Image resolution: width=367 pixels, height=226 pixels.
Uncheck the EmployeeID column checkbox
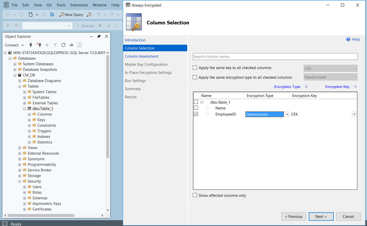[196, 114]
